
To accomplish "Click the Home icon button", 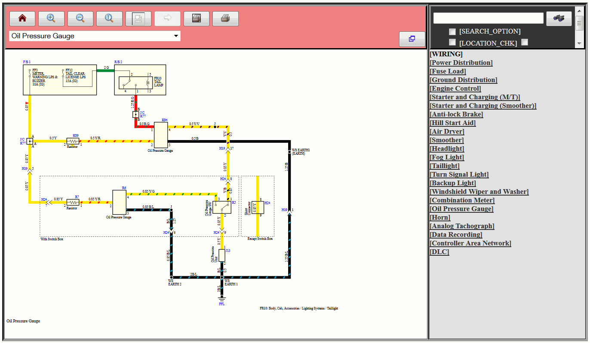I will click(22, 18).
